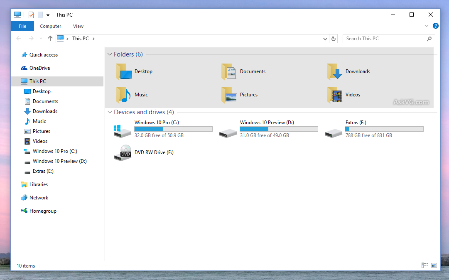This screenshot has height=280, width=449.
Task: Open the blue Help question mark
Action: click(436, 26)
